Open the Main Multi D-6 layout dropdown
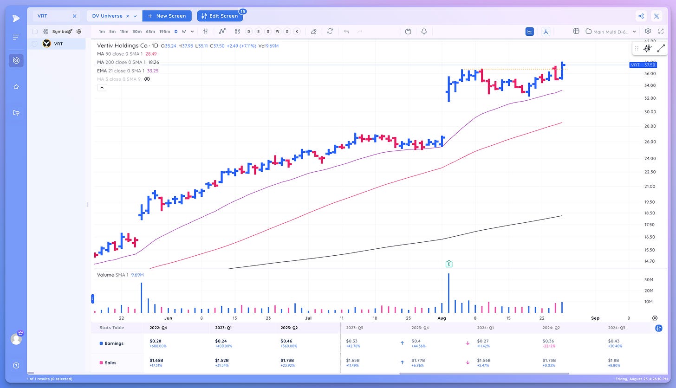The image size is (676, 388). [611, 32]
